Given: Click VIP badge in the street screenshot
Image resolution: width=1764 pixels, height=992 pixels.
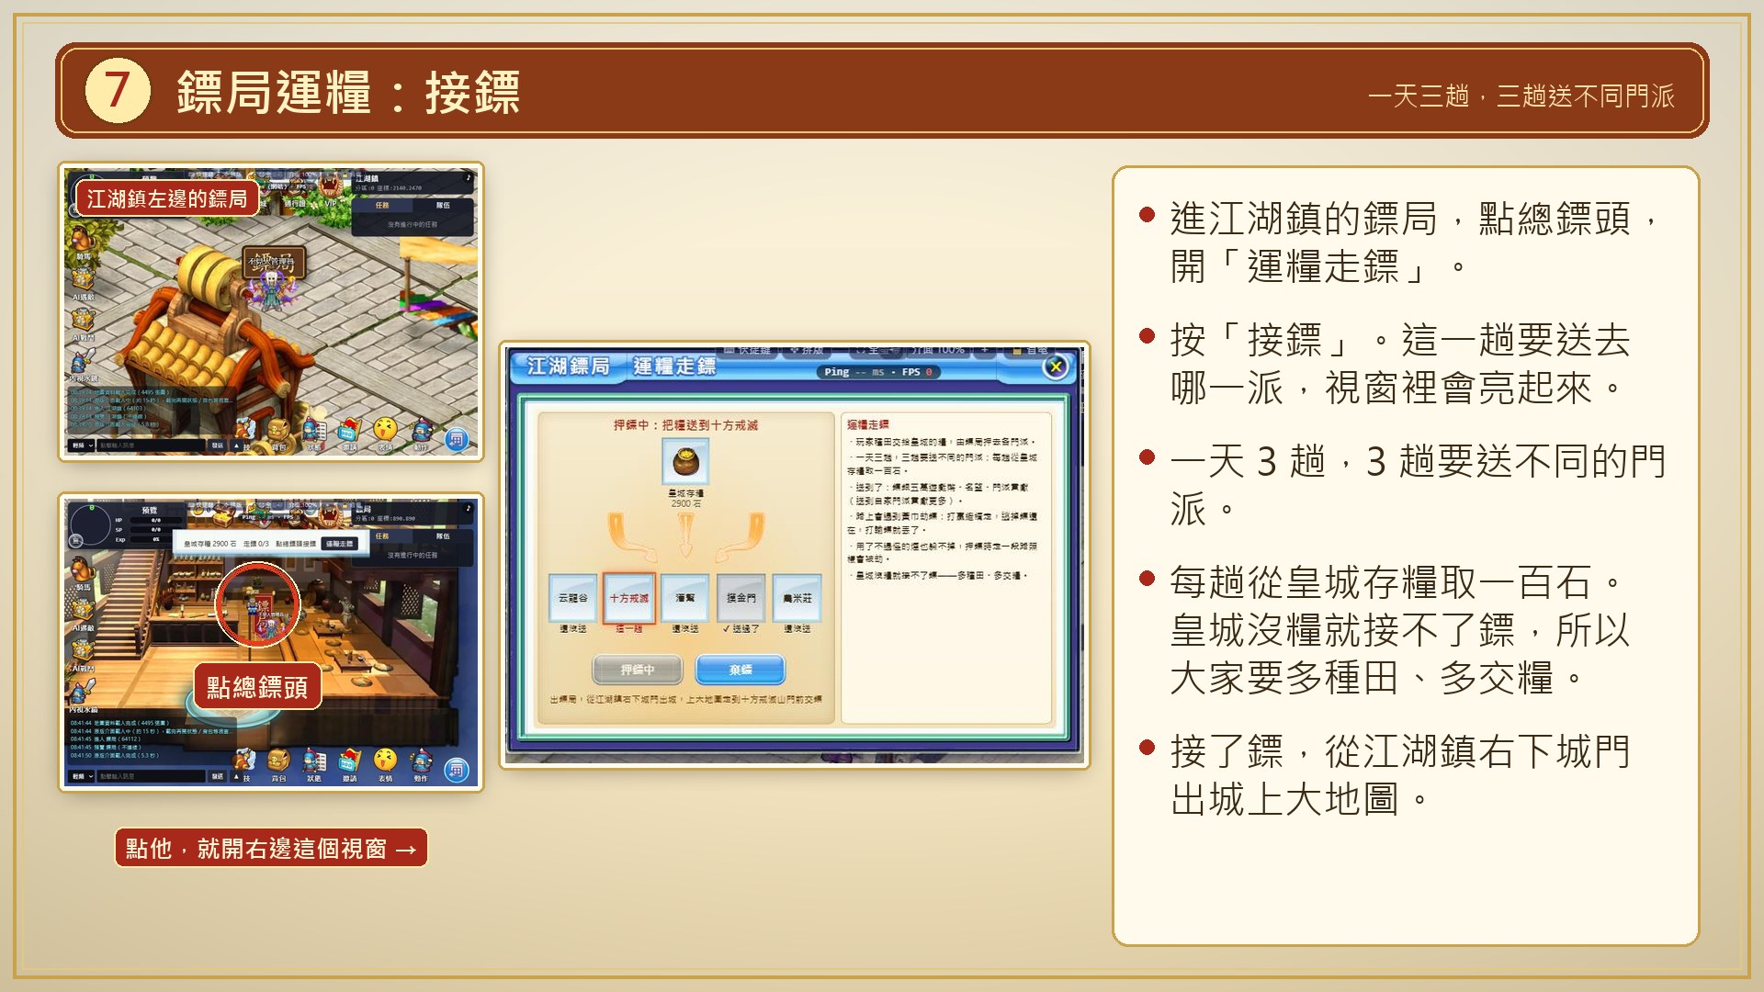Looking at the screenshot, I should pos(331,188).
